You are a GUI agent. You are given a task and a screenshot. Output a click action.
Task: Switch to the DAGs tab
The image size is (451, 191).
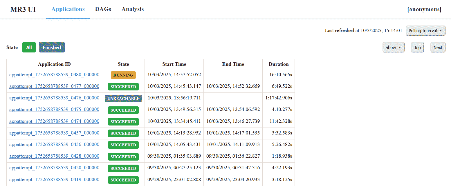coord(103,9)
